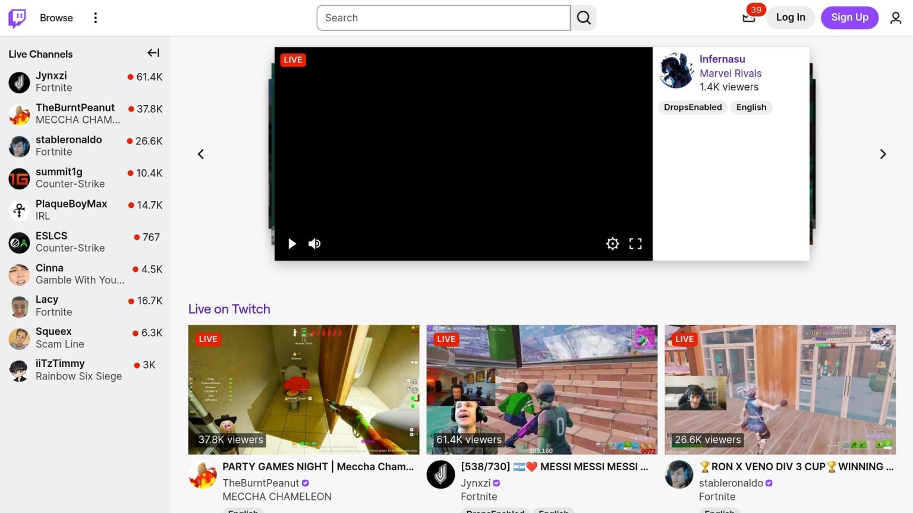Select iiTzTimmy channel name in sidebar
913x513 pixels.
pyautogui.click(x=60, y=363)
